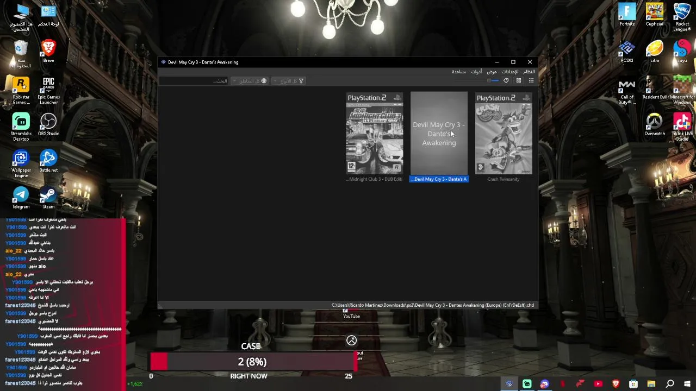The height and width of the screenshot is (391, 696).
Task: Open the Windows Start menu
Action: tap(687, 384)
